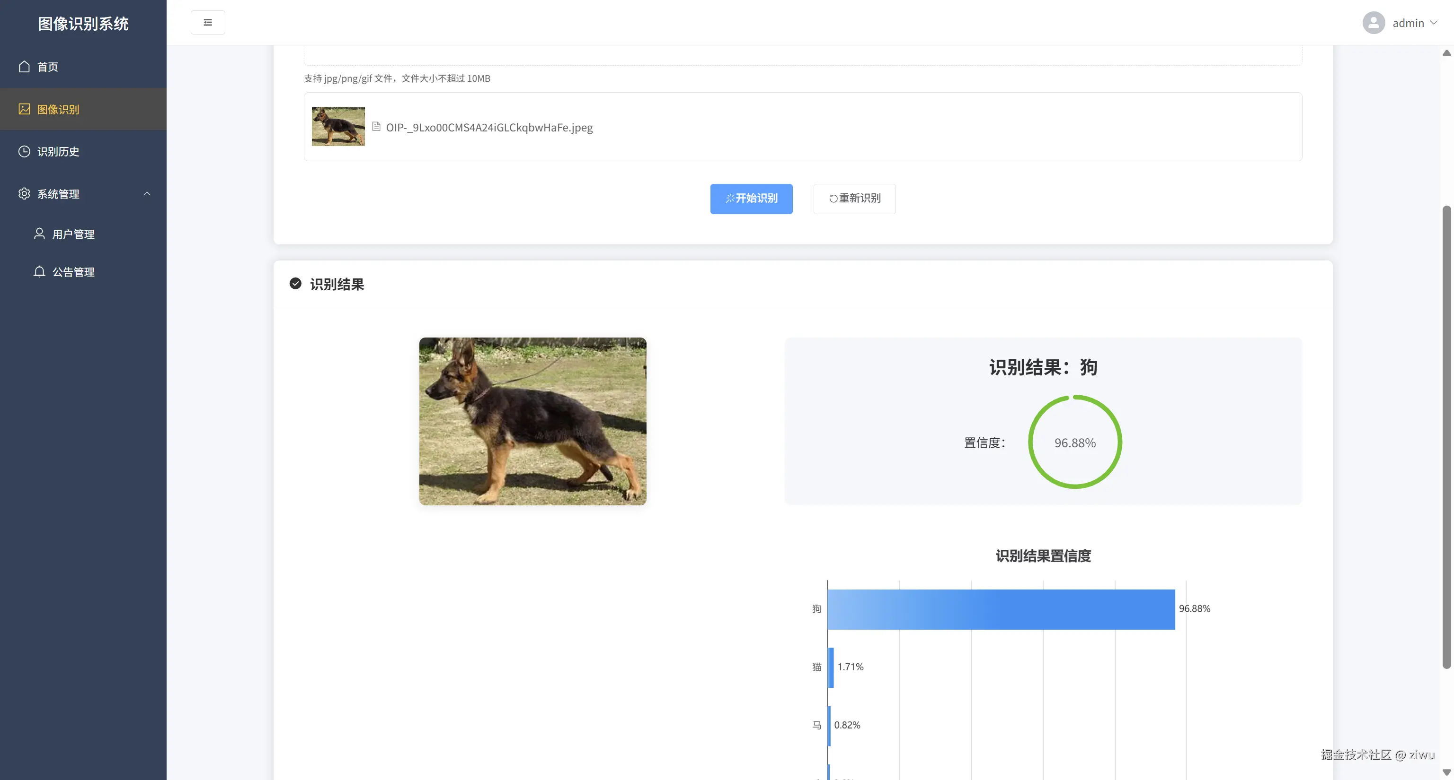Click the bell icon beside 公告管理
The width and height of the screenshot is (1454, 780).
tap(39, 272)
